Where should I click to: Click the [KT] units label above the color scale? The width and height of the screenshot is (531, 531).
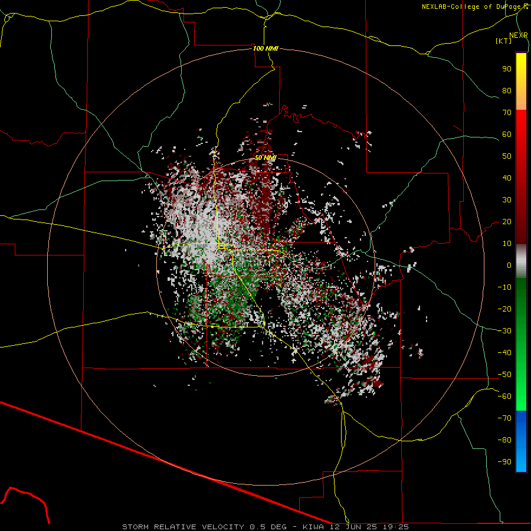tap(504, 41)
